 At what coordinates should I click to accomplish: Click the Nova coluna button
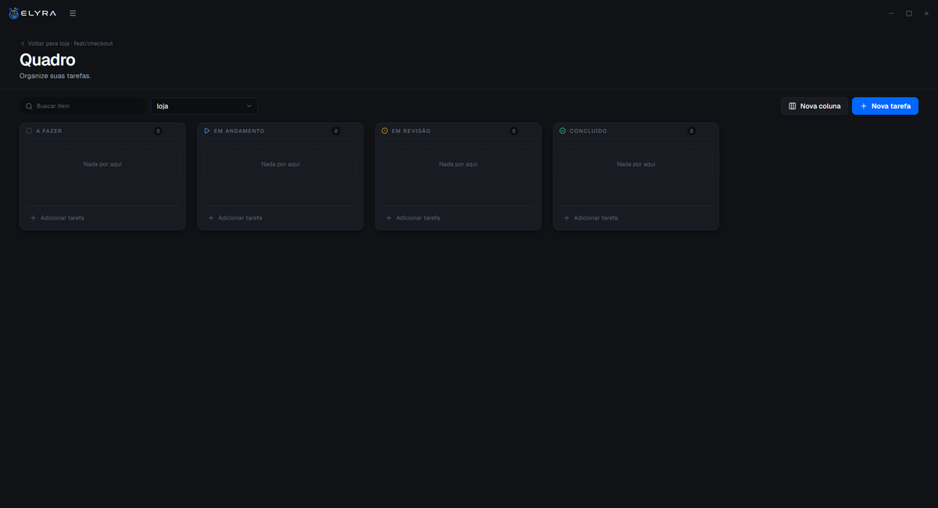point(814,106)
